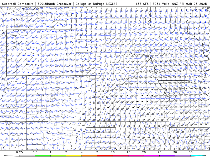Click the red segment between 7 and 10
The width and height of the screenshot is (210, 157).
(x=105, y=156)
